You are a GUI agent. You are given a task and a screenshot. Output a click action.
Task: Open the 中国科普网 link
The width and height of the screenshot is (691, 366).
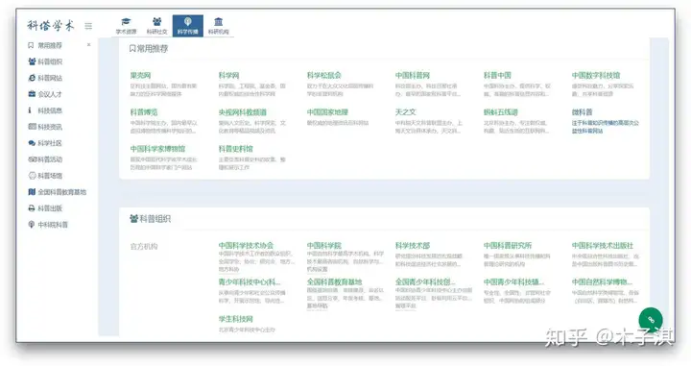click(413, 76)
